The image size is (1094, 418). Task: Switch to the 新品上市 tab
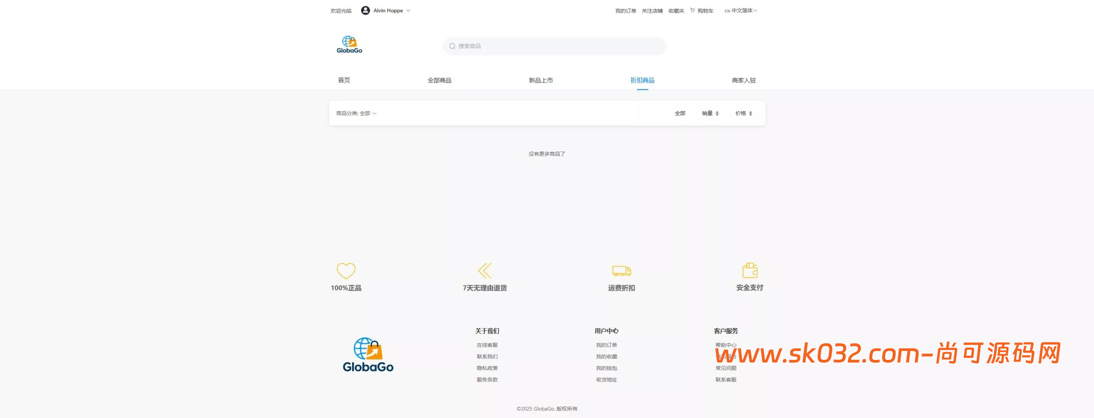coord(541,80)
